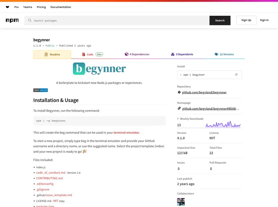278x207 pixels.
Task: Copy install command with copy icon
Action: coord(236,74)
